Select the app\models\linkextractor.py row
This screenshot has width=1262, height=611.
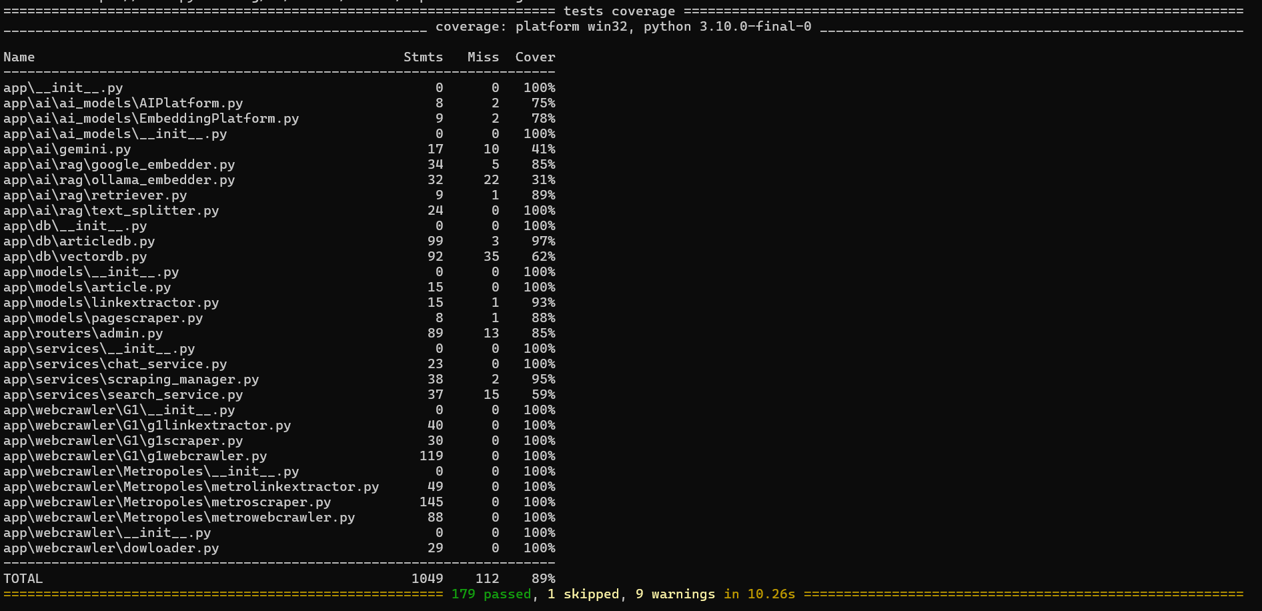pos(111,302)
